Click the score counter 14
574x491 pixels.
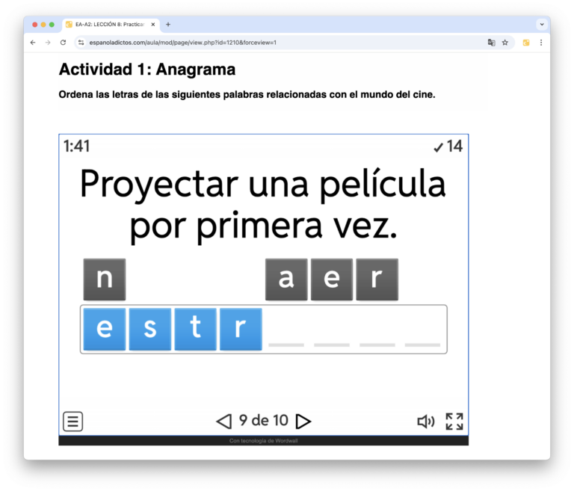pos(448,146)
